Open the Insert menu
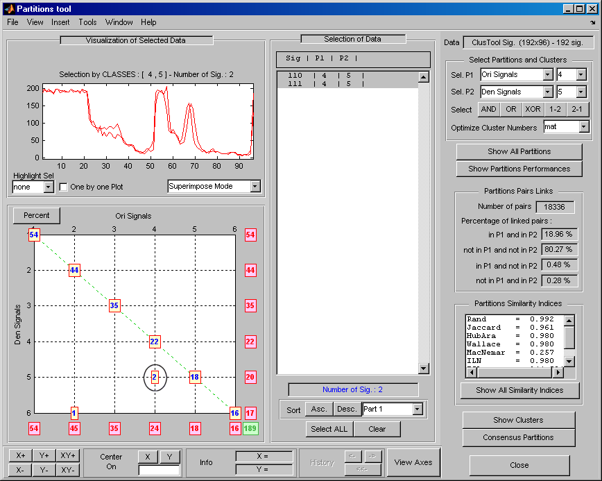Viewport: 602px width, 481px height. pos(60,22)
